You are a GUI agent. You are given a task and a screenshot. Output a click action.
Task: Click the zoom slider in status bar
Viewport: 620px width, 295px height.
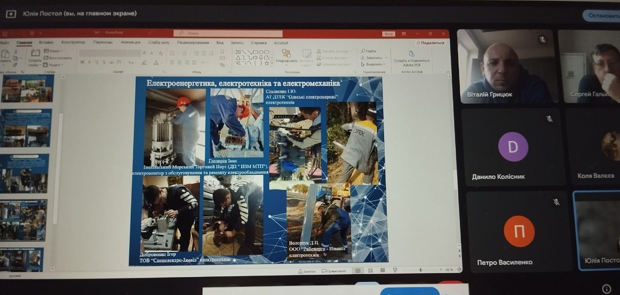421,269
